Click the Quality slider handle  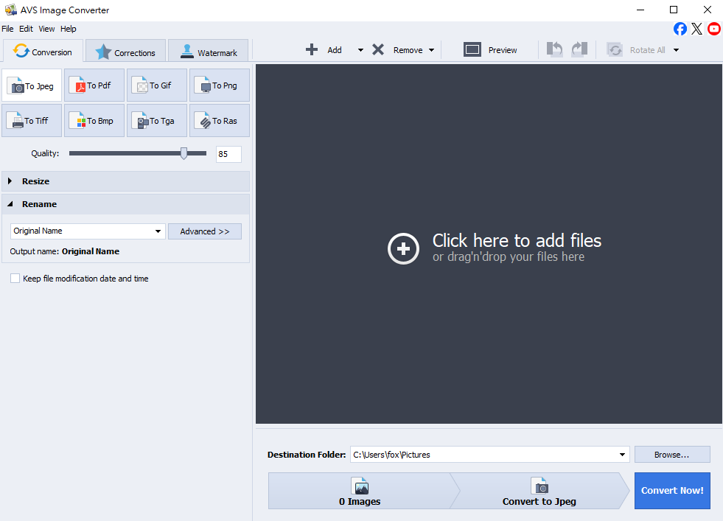[184, 153]
